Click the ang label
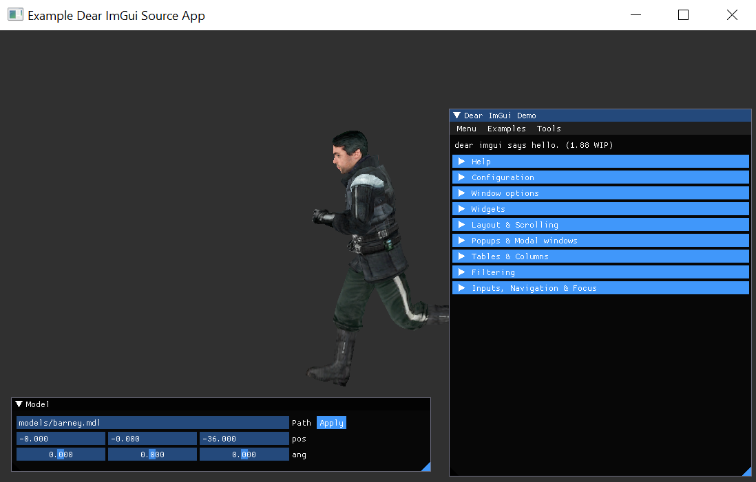The image size is (756, 482). click(x=299, y=455)
